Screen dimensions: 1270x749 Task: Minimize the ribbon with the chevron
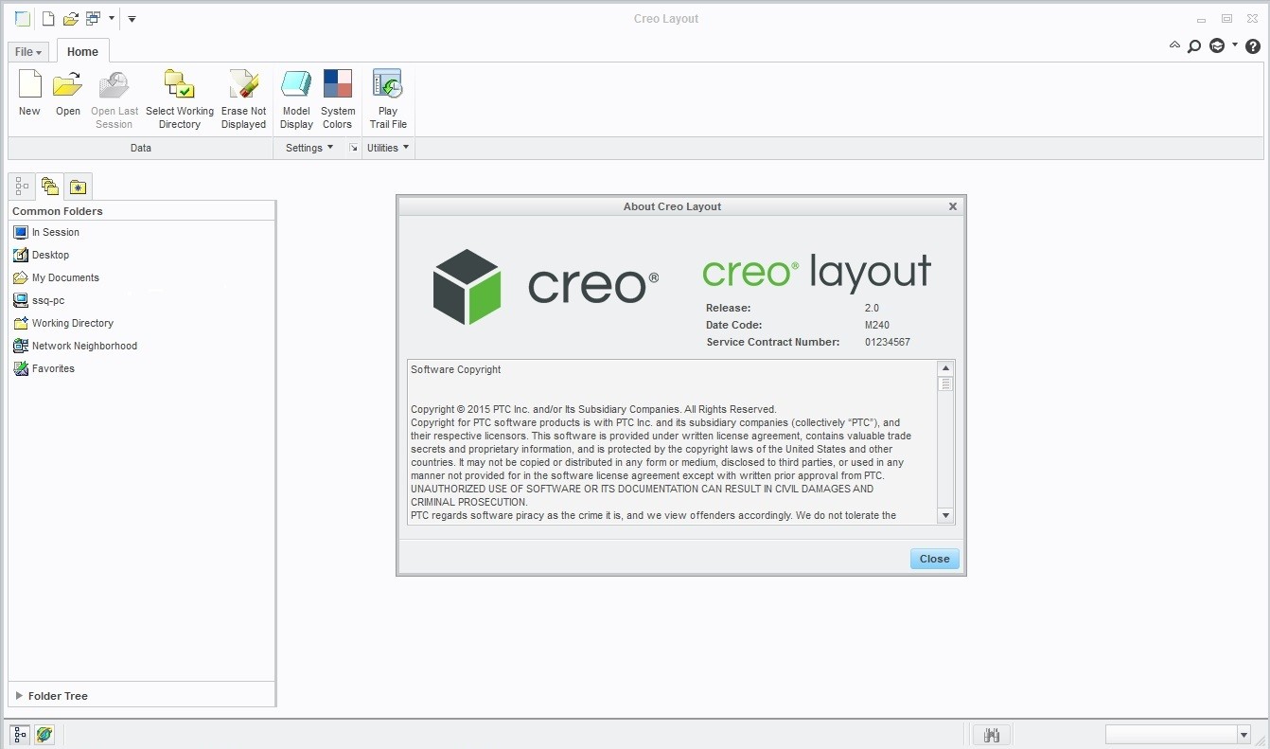click(x=1174, y=45)
